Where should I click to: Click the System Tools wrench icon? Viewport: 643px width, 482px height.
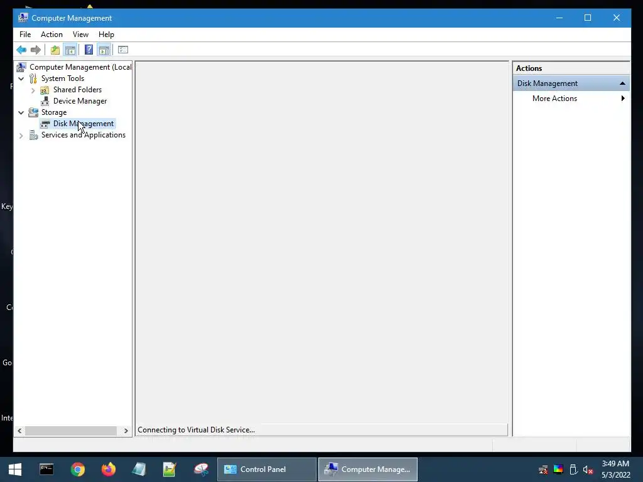(x=33, y=78)
